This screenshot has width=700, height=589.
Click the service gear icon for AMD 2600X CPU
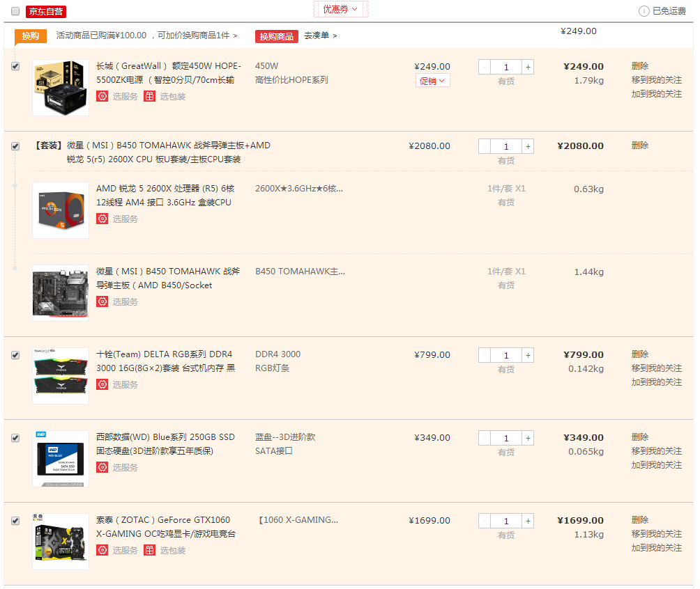[102, 219]
